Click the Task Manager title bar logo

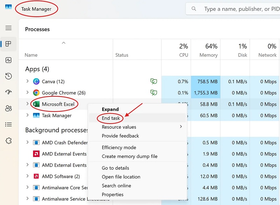point(8,7)
